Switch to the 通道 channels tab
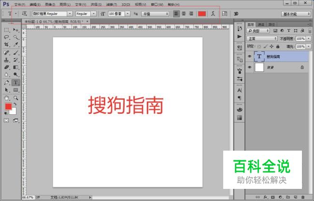The height and width of the screenshot is (201, 314). coord(261,25)
